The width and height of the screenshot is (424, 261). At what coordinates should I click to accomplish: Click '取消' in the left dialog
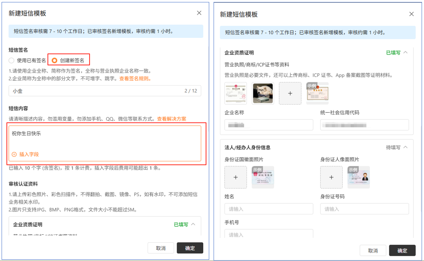[161, 248]
